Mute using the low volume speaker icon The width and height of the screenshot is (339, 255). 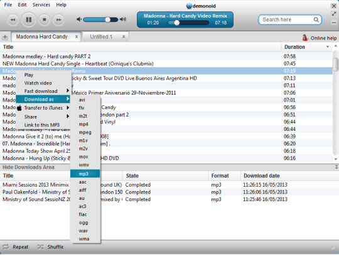point(79,19)
